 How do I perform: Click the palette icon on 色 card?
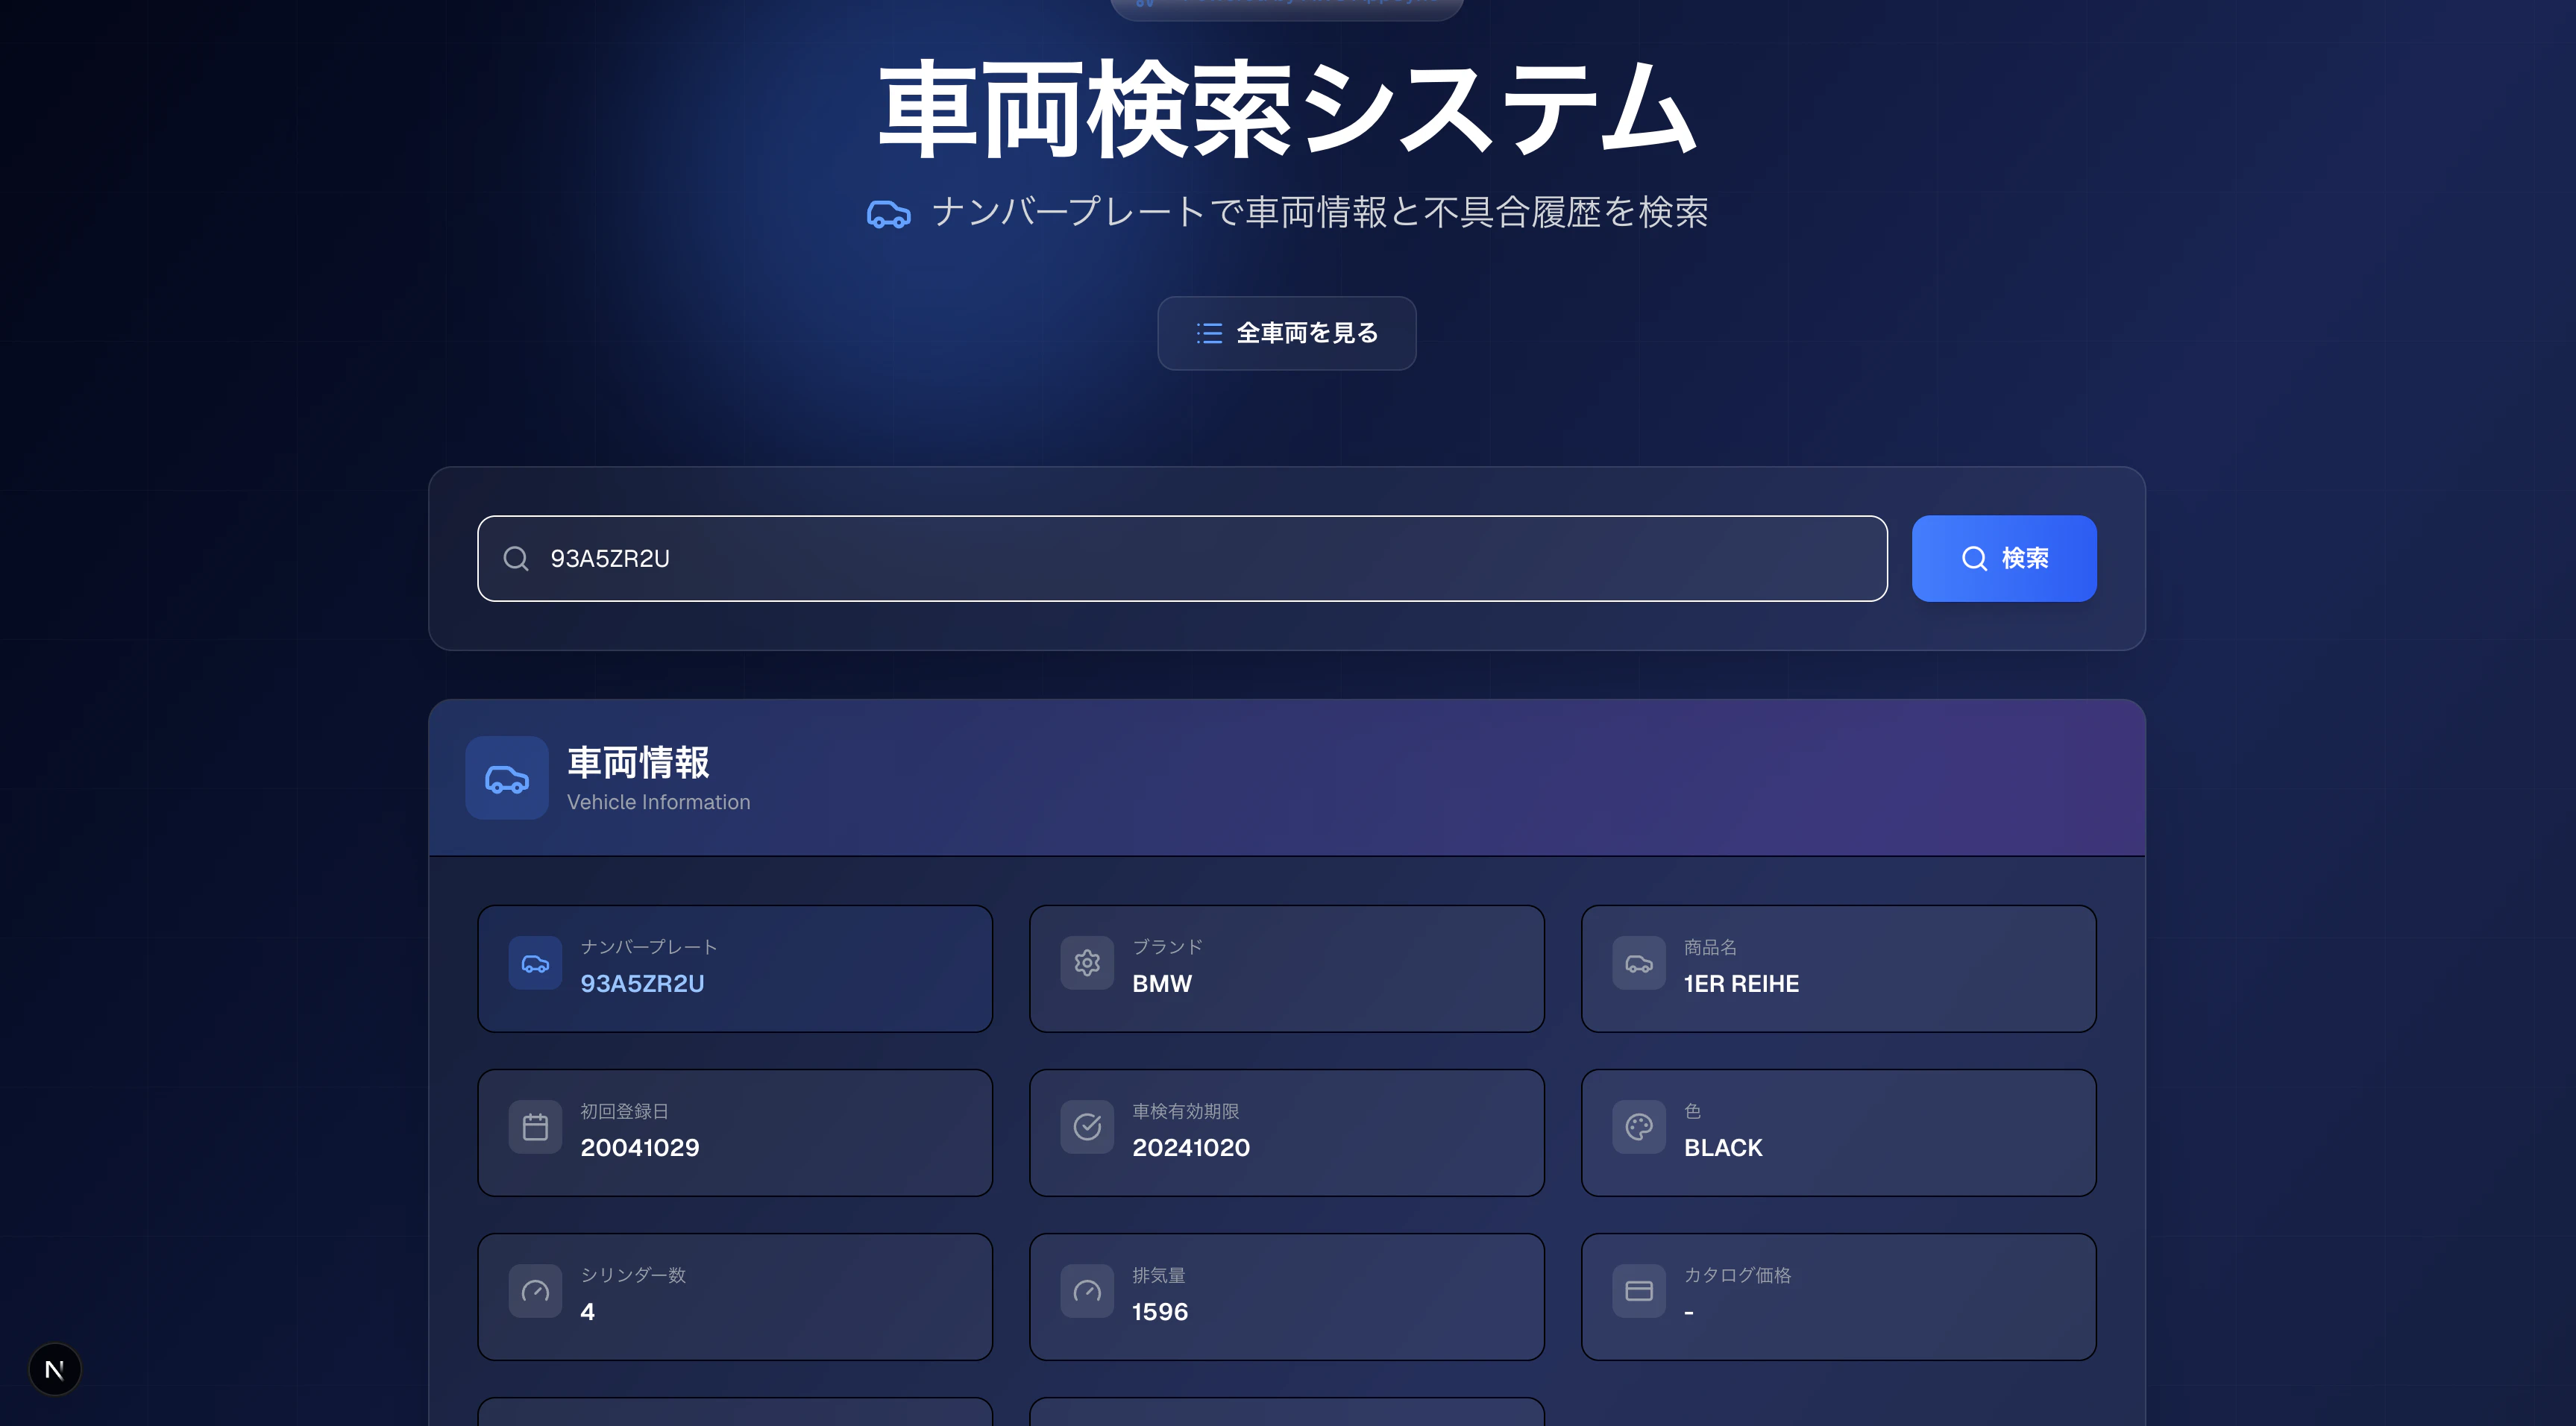coord(1639,1127)
